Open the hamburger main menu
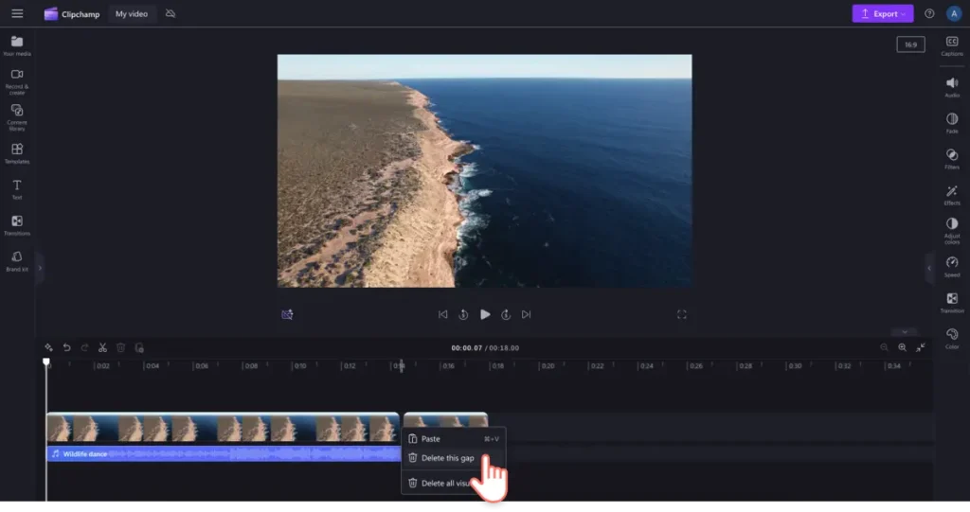 point(17,13)
